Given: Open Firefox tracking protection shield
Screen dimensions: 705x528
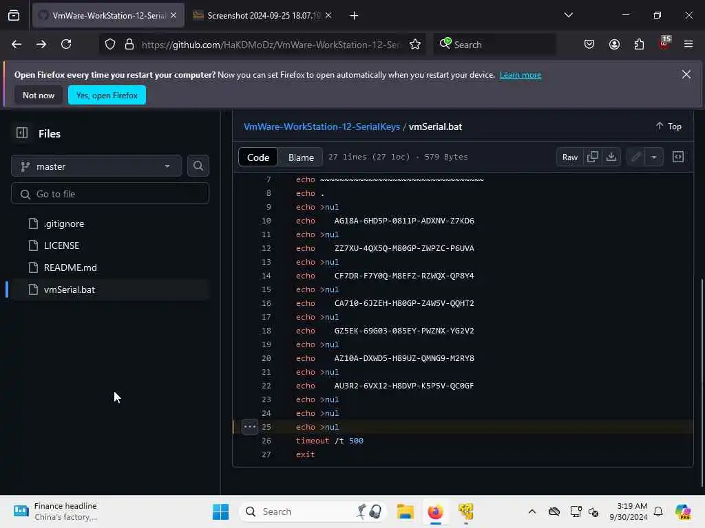Looking at the screenshot, I should [110, 45].
